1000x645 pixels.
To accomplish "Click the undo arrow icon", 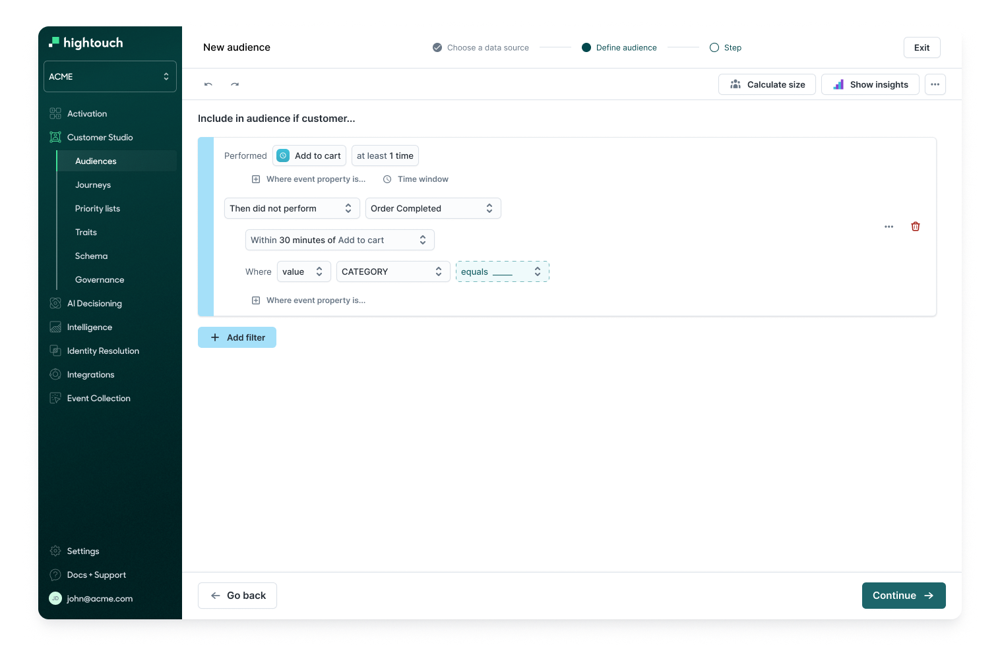I will (208, 84).
